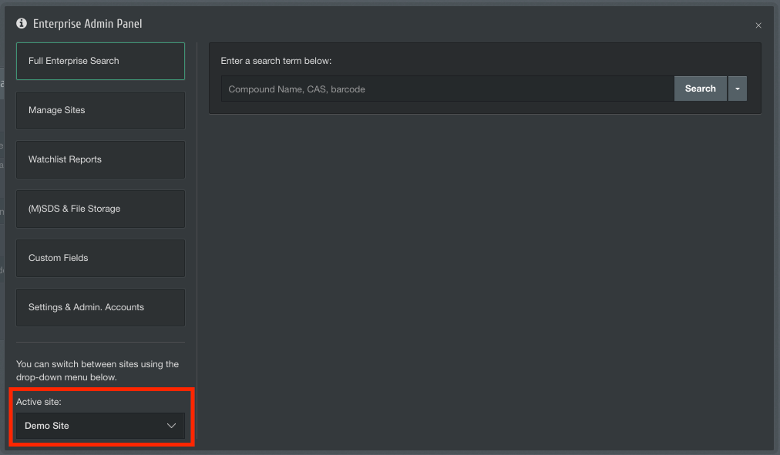The width and height of the screenshot is (780, 455).
Task: Click the Search button
Action: tap(701, 89)
